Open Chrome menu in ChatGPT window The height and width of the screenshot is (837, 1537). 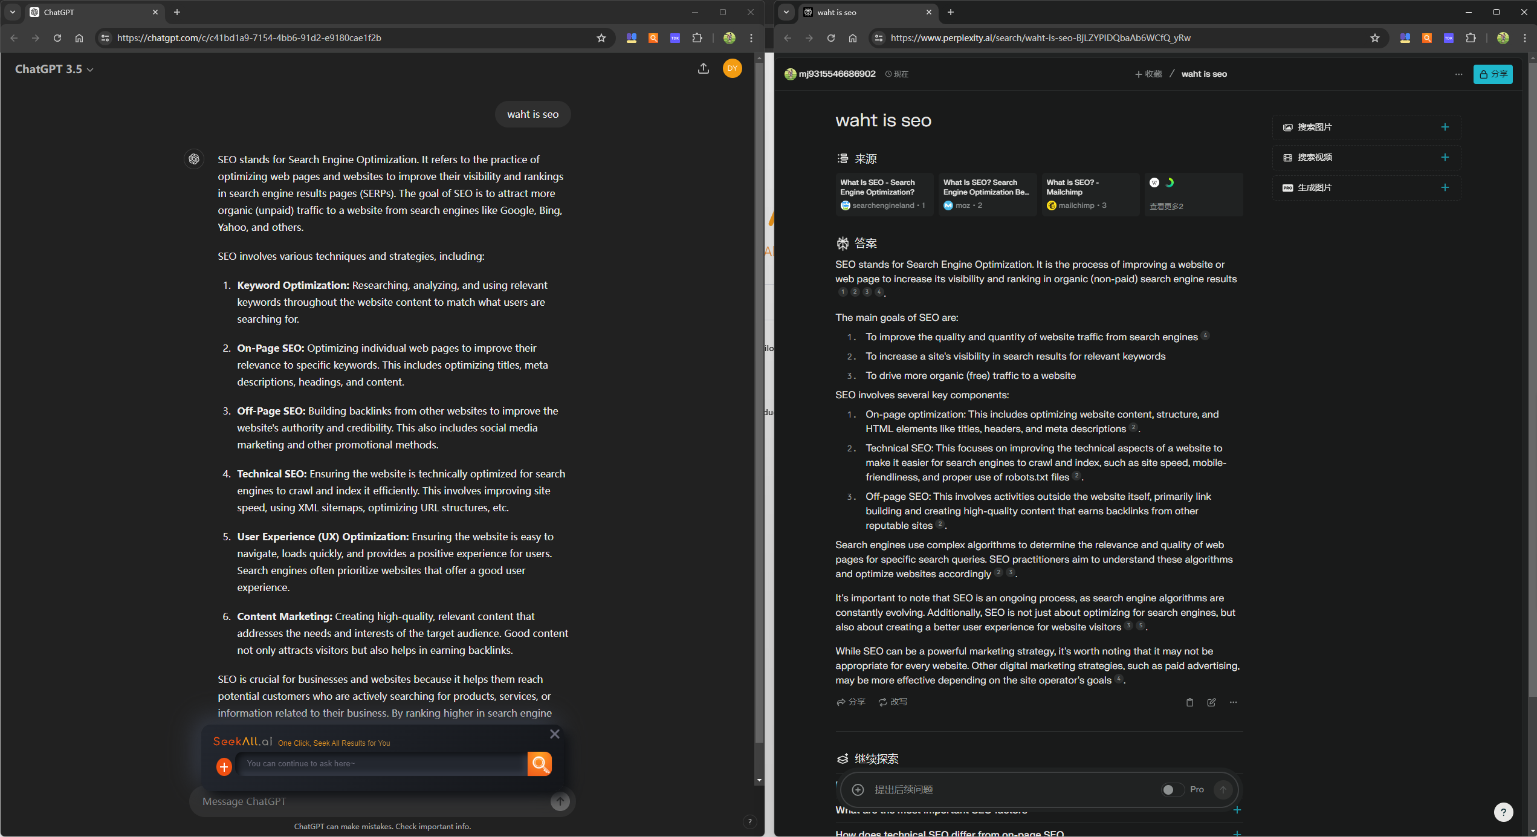point(751,38)
